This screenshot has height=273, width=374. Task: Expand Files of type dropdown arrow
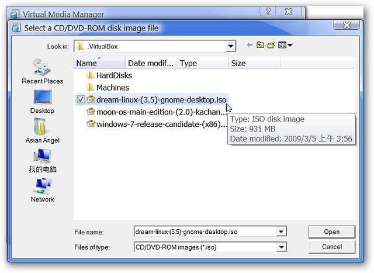[281, 247]
